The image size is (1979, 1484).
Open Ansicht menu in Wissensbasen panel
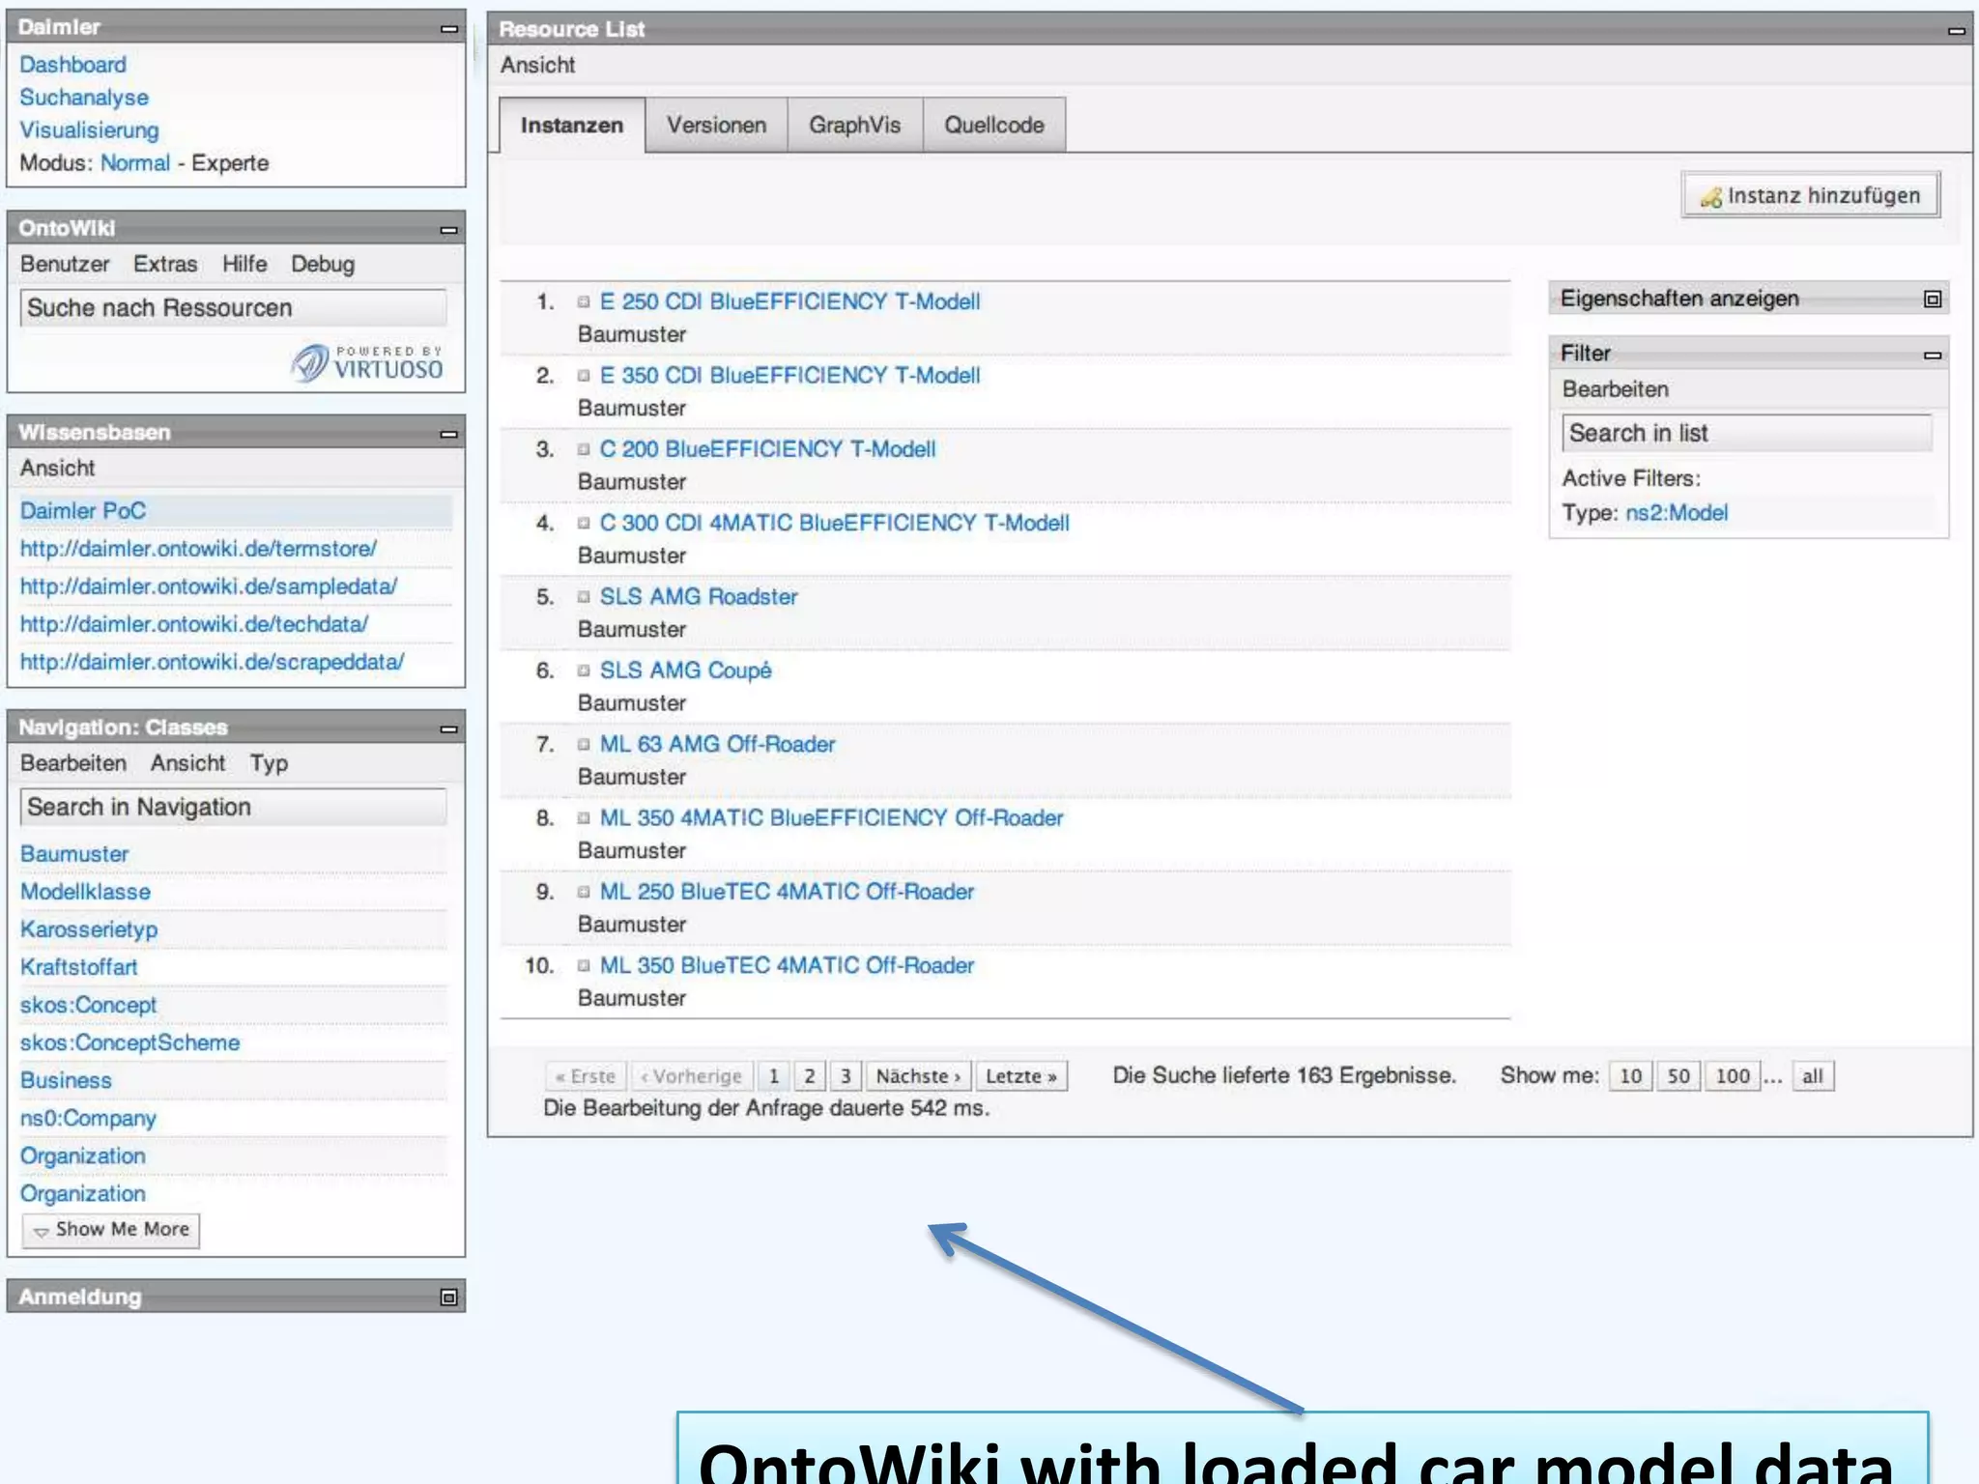coord(58,468)
